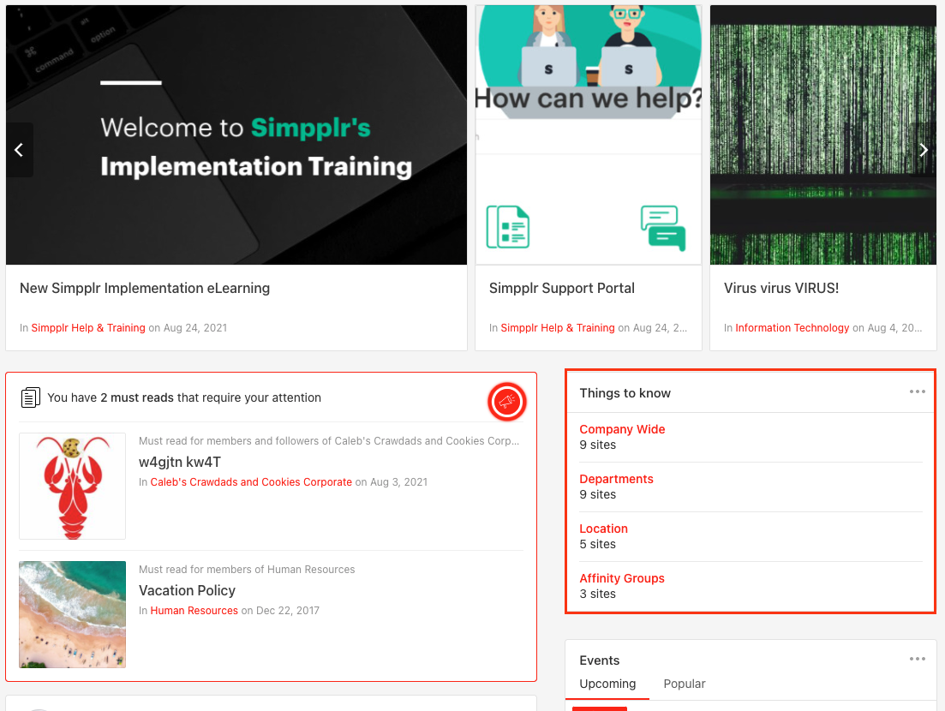Screen dimensions: 945x711
Task: Click the red megaphone must-read icon
Action: point(507,401)
